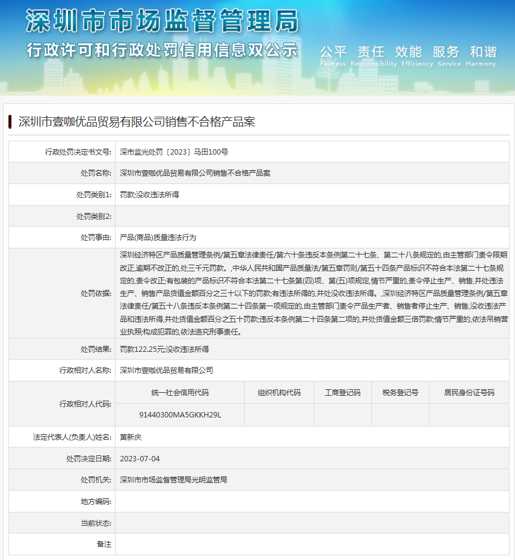Click the 责任 Responsibility slogan

[374, 56]
